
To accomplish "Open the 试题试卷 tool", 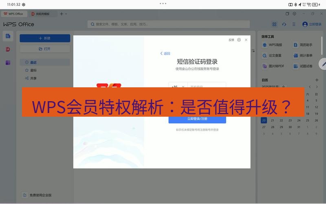I will pyautogui.click(x=303, y=66).
